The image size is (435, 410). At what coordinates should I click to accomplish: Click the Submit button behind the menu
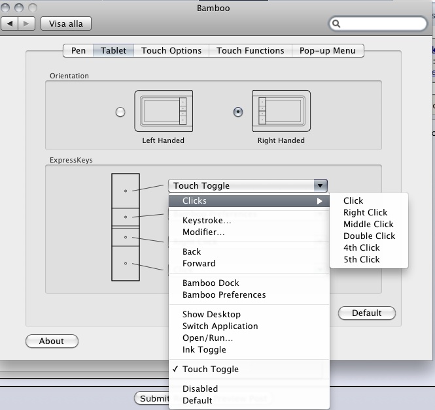[152, 398]
